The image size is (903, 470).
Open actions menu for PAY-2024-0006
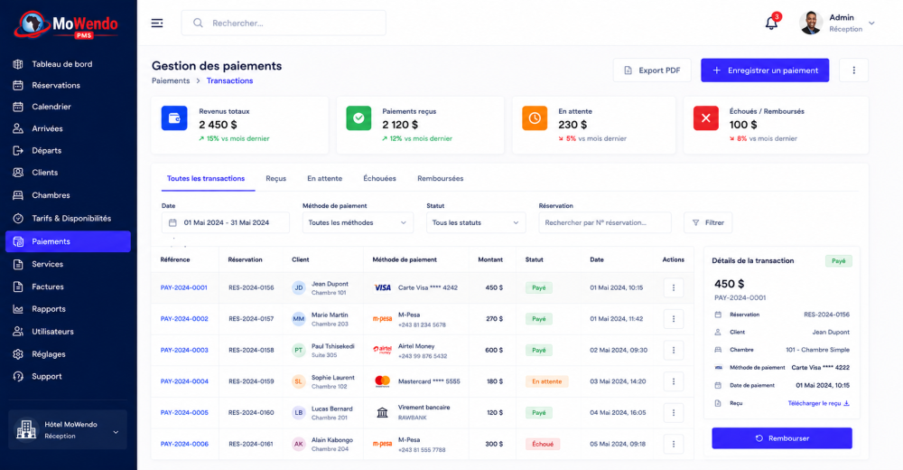[x=674, y=444]
